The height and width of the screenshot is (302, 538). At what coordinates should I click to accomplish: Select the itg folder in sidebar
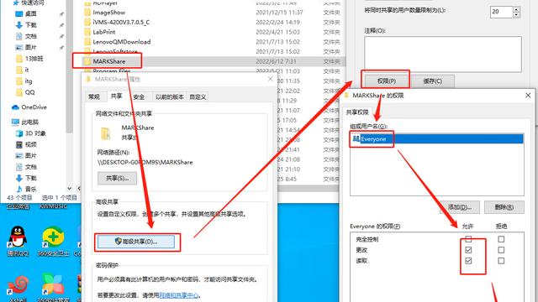(28, 81)
